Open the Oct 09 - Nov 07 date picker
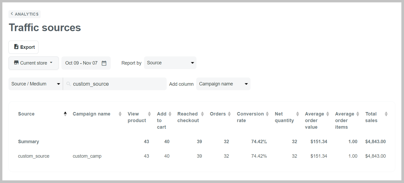Viewport: 404px width, 183px height. (86, 63)
